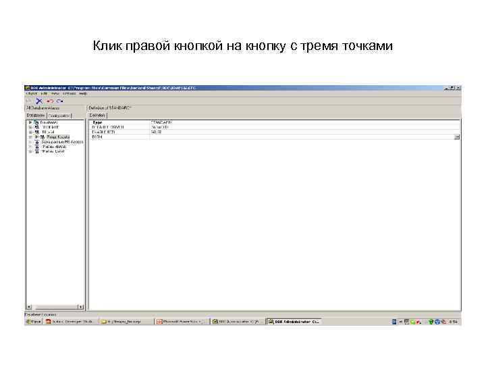
Task: Click the three-dots button in PATH row
Action: (x=457, y=137)
